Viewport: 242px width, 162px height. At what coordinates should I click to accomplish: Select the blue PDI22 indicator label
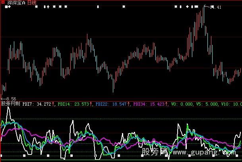(x=103, y=104)
